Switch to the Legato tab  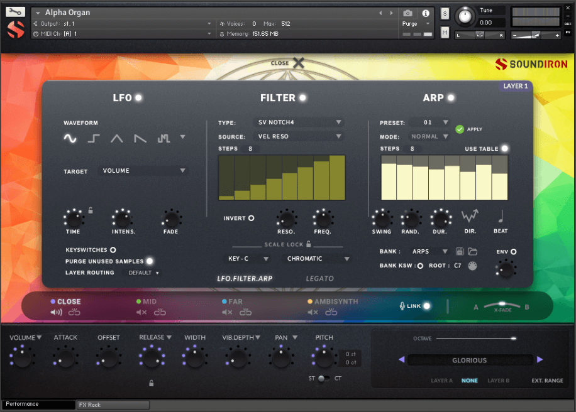(319, 278)
